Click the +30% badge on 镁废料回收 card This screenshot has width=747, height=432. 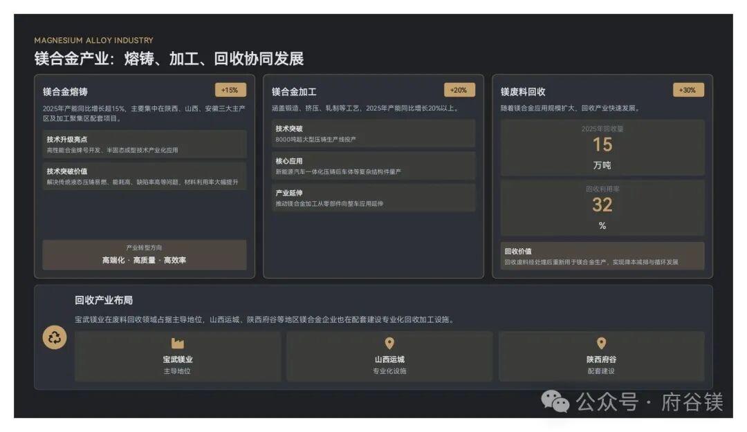pos(688,90)
